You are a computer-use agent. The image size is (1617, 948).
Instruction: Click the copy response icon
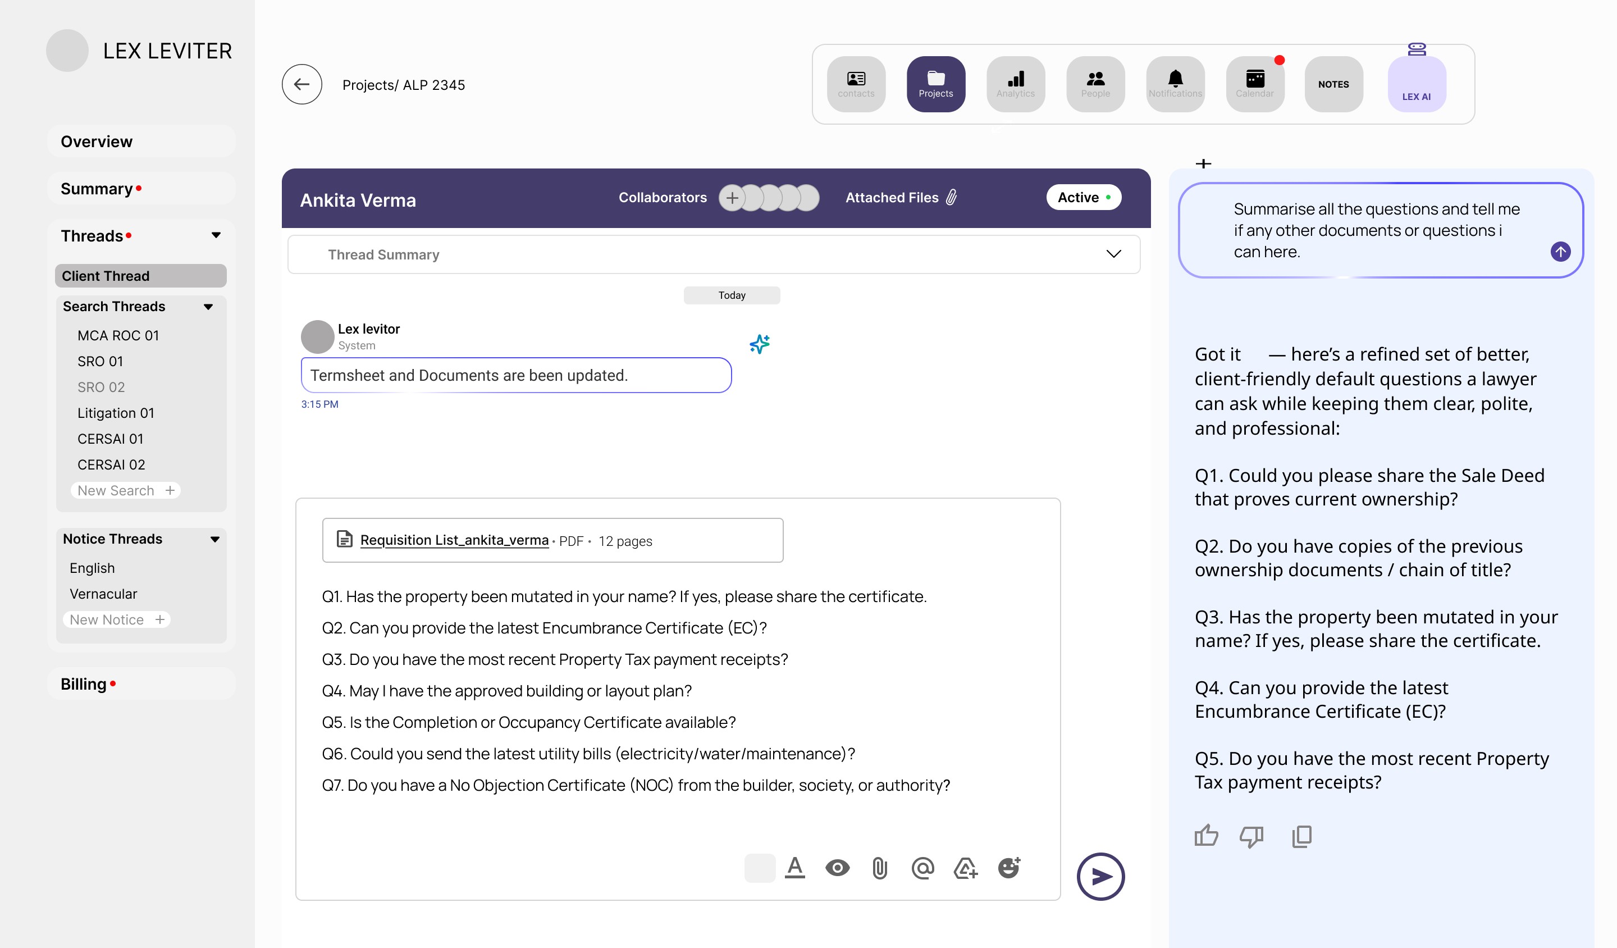1301,836
